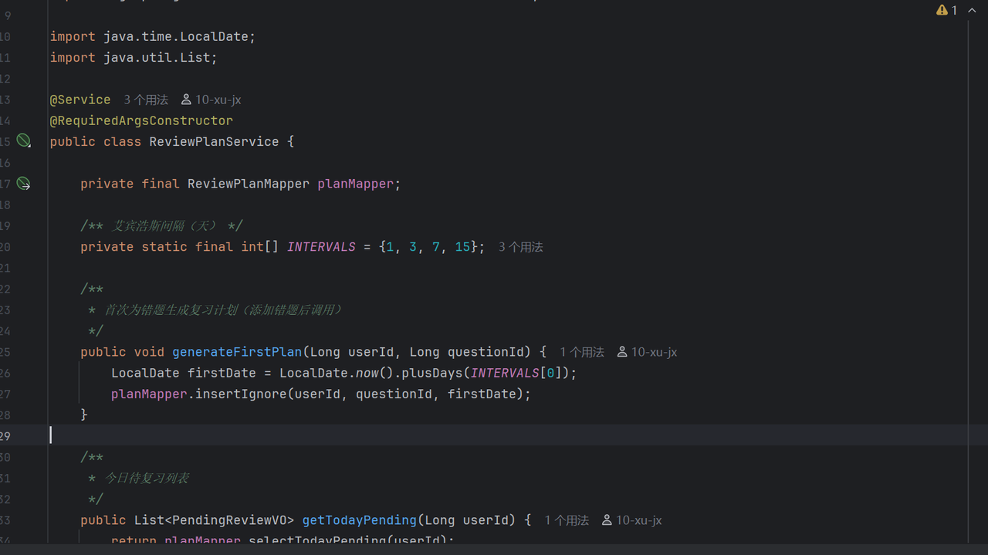Click Spring bean gutter icon beside ReviewPlanService class
Viewport: 988px width, 555px height.
coord(24,140)
